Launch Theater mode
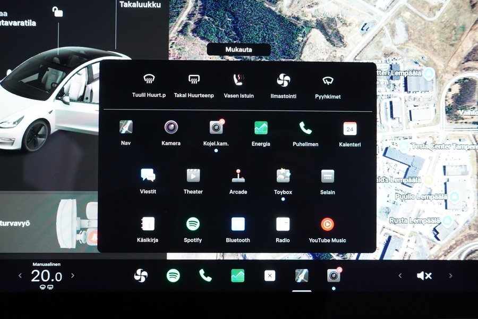This screenshot has width=478, height=319. [193, 175]
